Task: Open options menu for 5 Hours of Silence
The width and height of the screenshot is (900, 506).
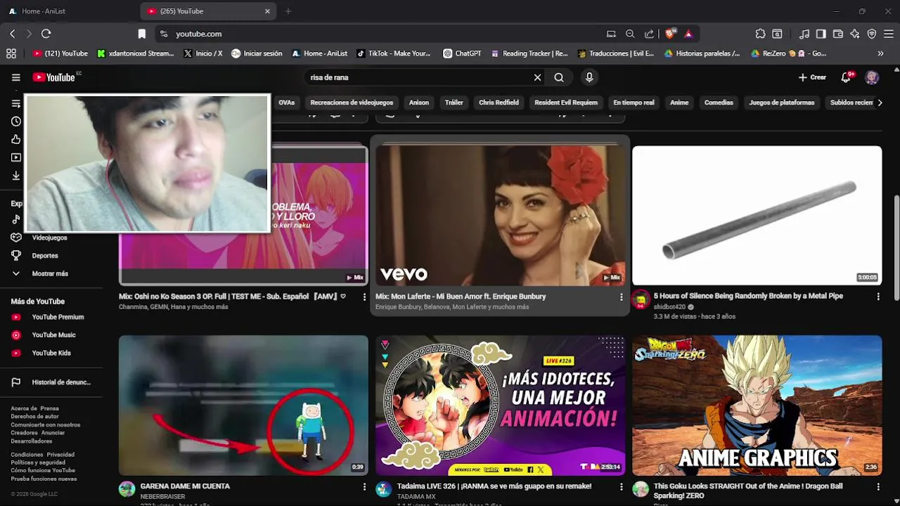Action: tap(878, 297)
